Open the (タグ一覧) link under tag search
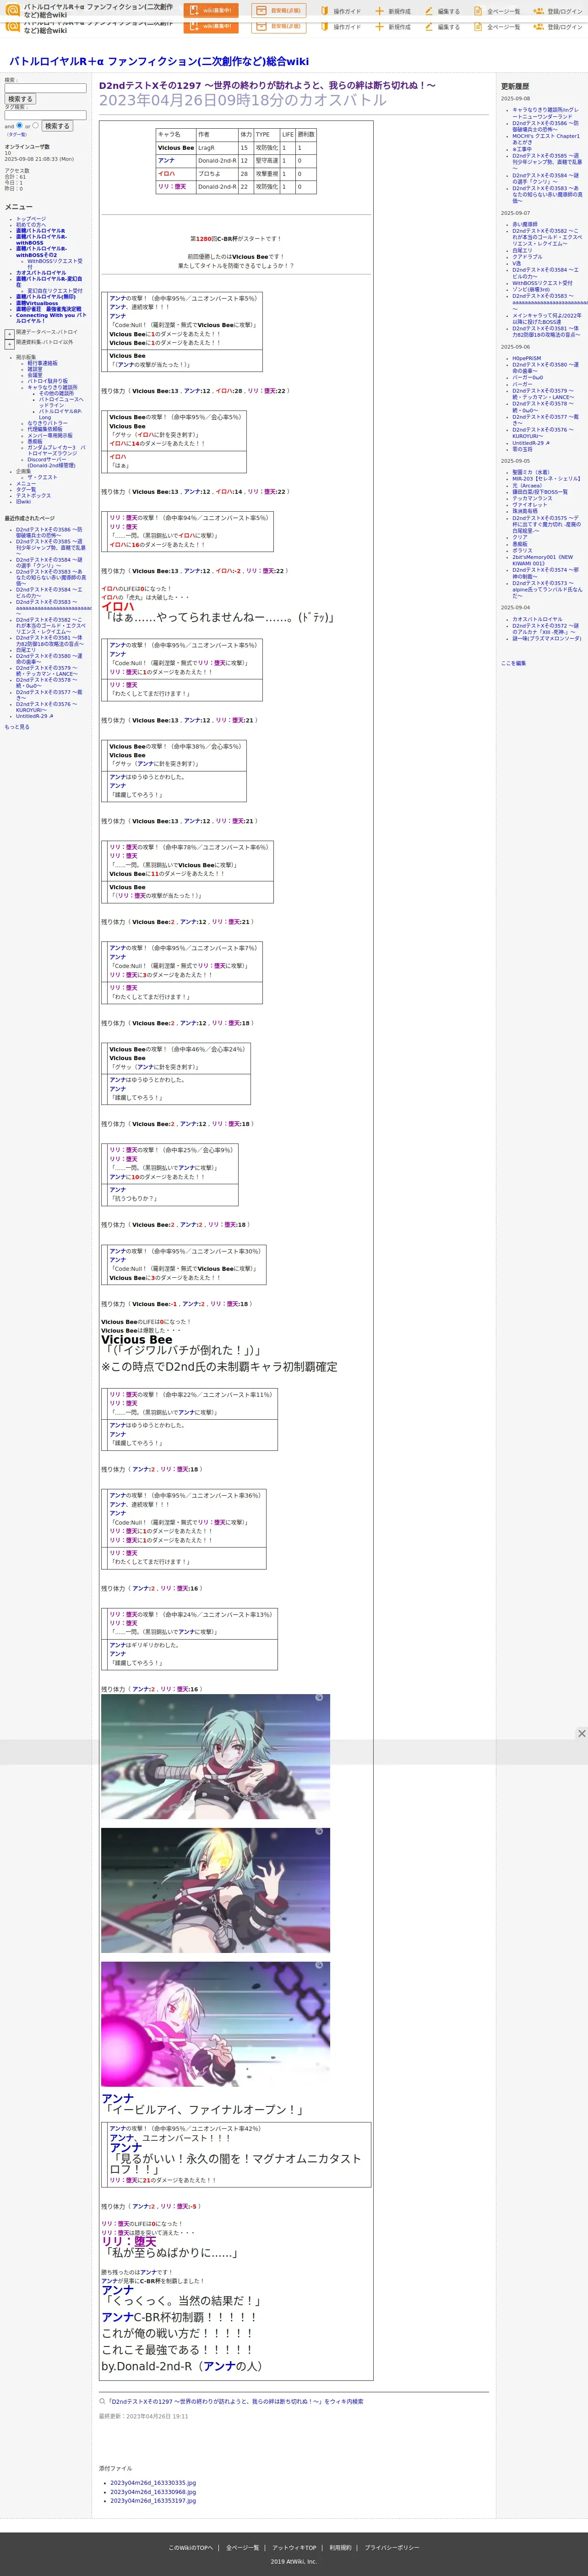588x2576 pixels. pos(17,134)
